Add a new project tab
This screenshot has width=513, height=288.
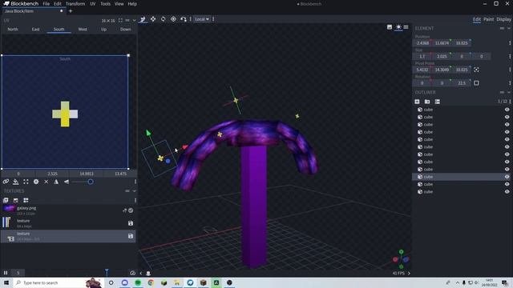coord(71,11)
